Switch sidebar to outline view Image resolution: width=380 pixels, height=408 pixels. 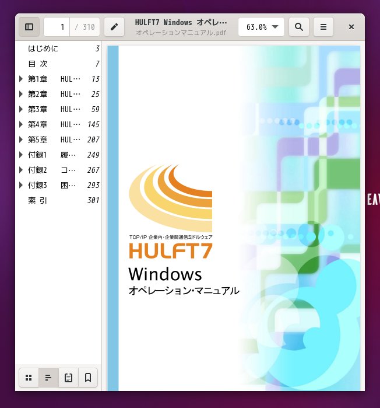(48, 378)
